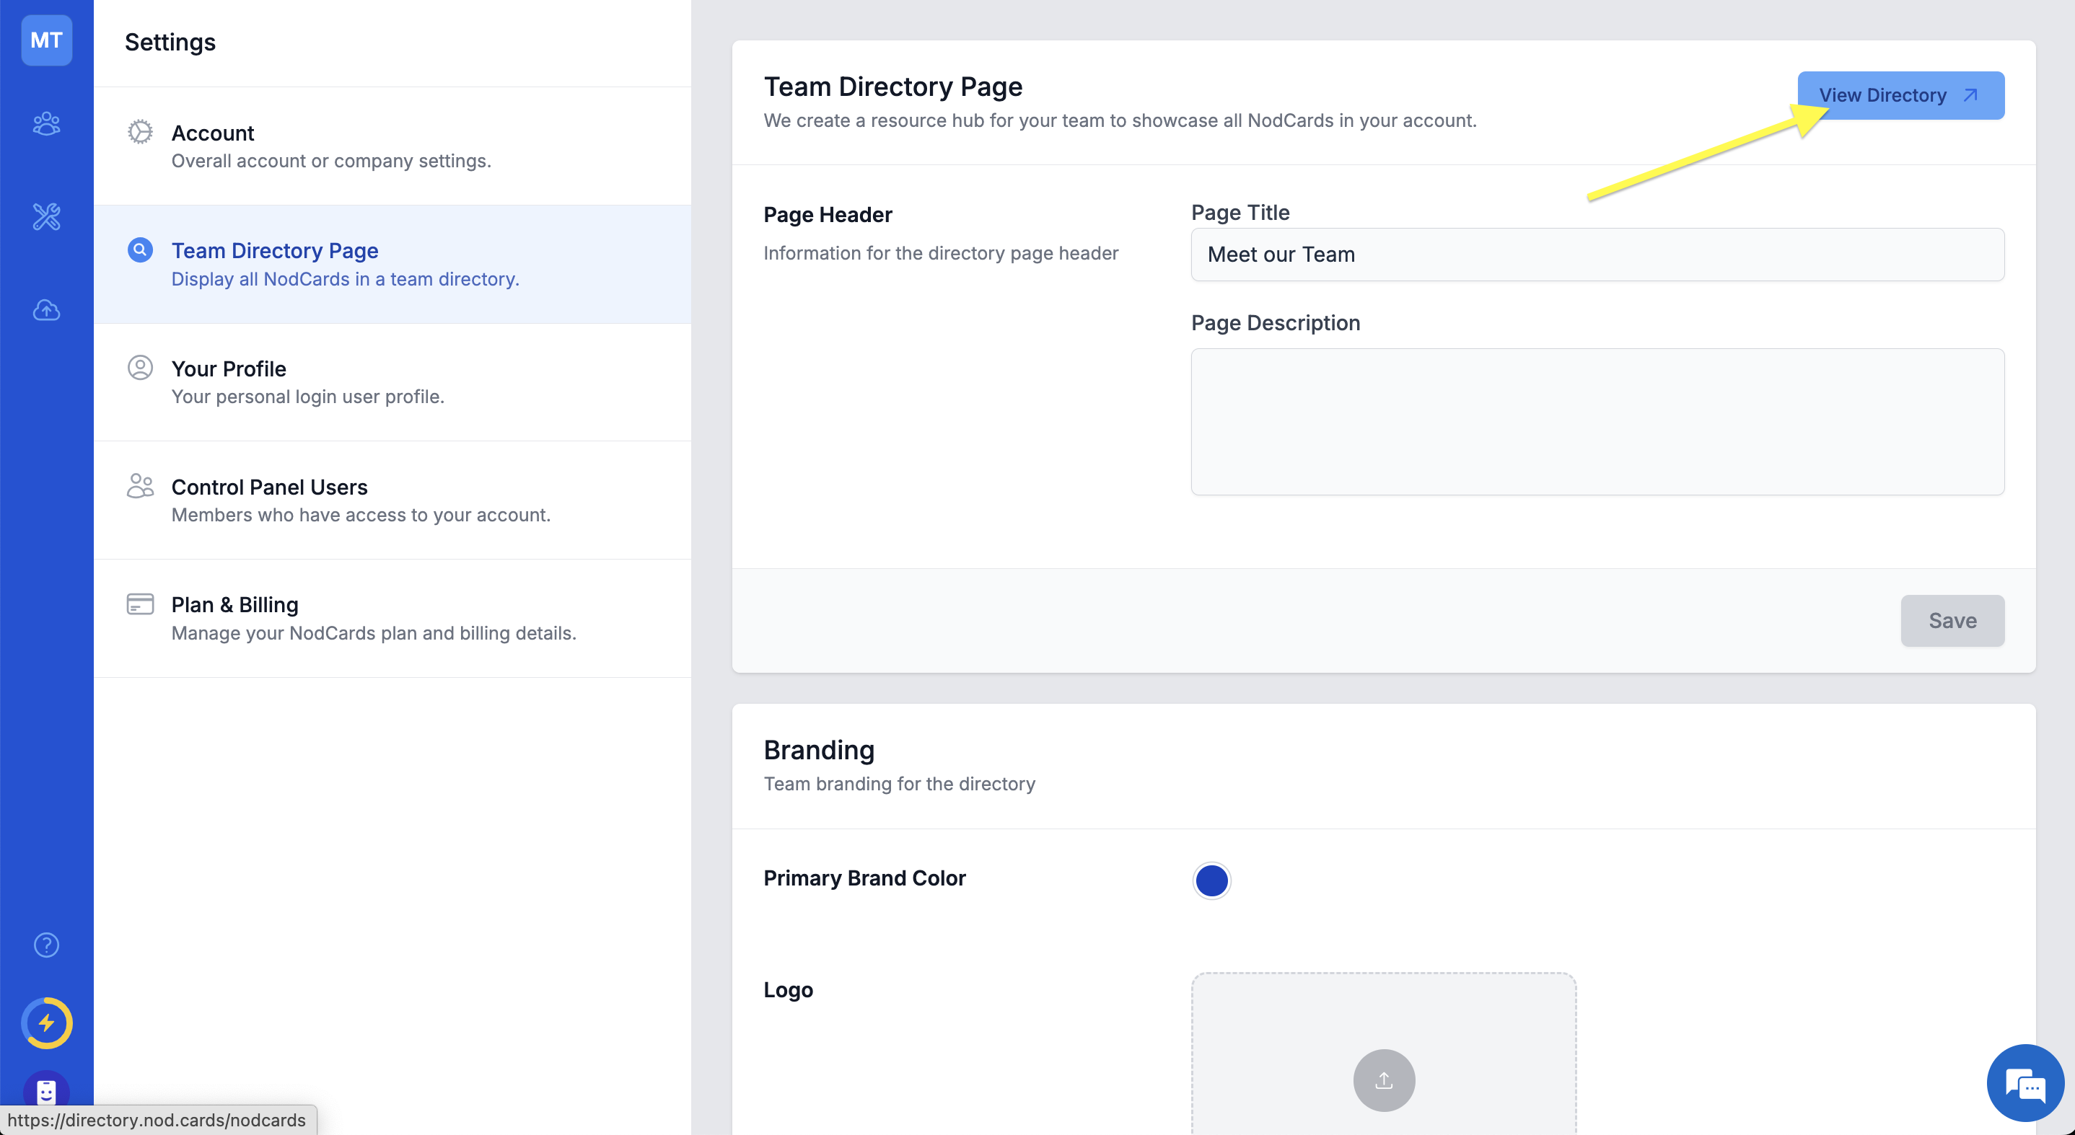Click the Plan & Billing card icon
The width and height of the screenshot is (2075, 1135).
click(x=139, y=604)
